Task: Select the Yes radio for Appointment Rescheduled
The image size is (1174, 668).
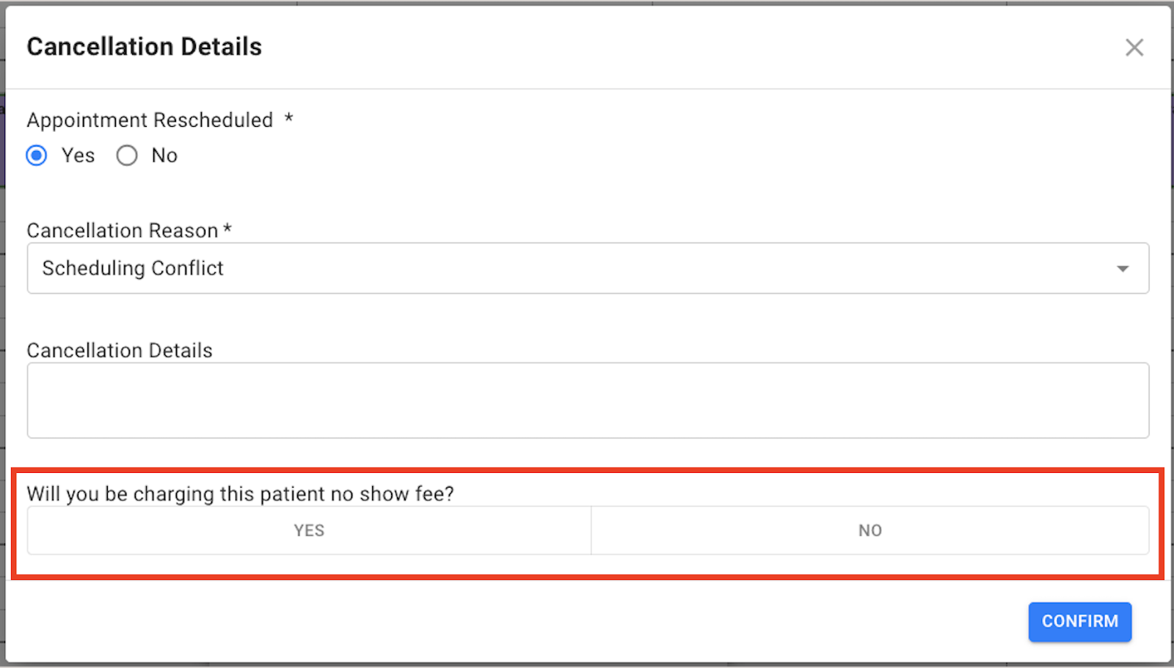Action: click(37, 155)
